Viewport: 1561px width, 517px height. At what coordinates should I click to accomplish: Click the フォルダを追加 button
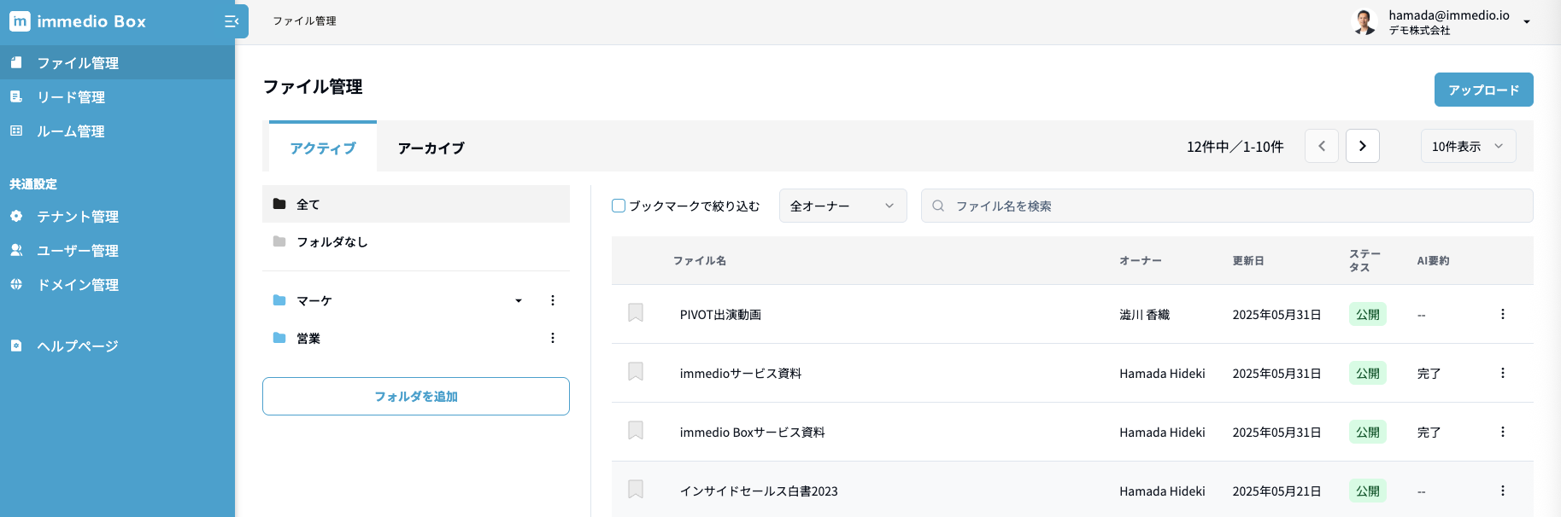pyautogui.click(x=416, y=396)
